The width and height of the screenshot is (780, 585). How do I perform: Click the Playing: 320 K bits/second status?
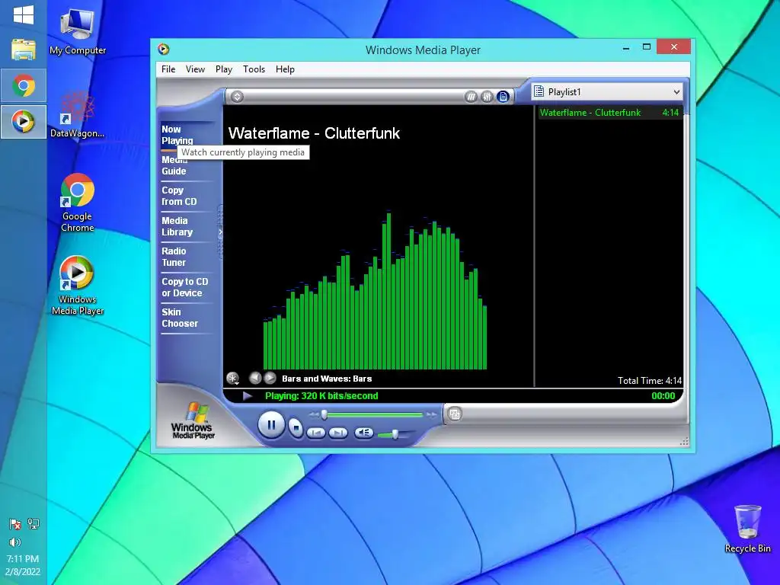pyautogui.click(x=321, y=396)
